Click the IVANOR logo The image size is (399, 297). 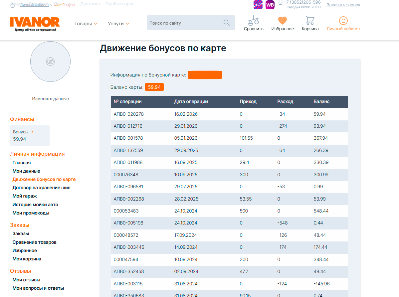coord(35,23)
